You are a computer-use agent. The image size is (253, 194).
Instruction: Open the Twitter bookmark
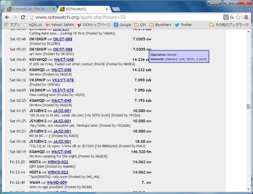point(183,25)
